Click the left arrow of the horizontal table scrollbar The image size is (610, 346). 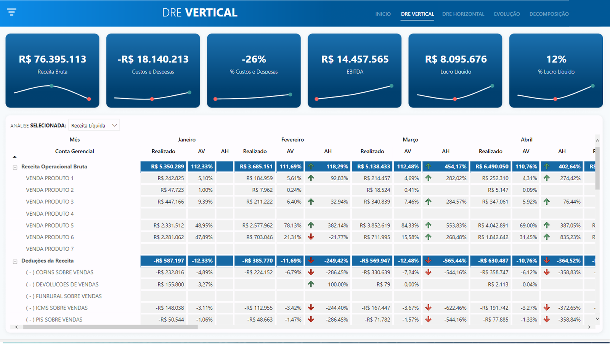coord(16,327)
